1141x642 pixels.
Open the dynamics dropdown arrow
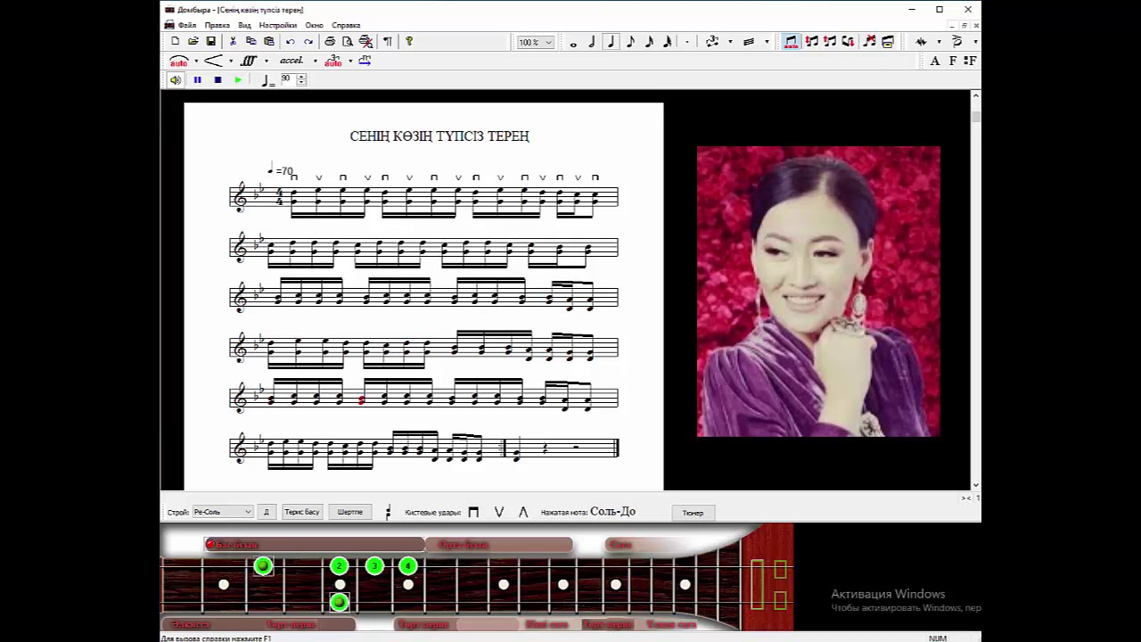point(266,61)
